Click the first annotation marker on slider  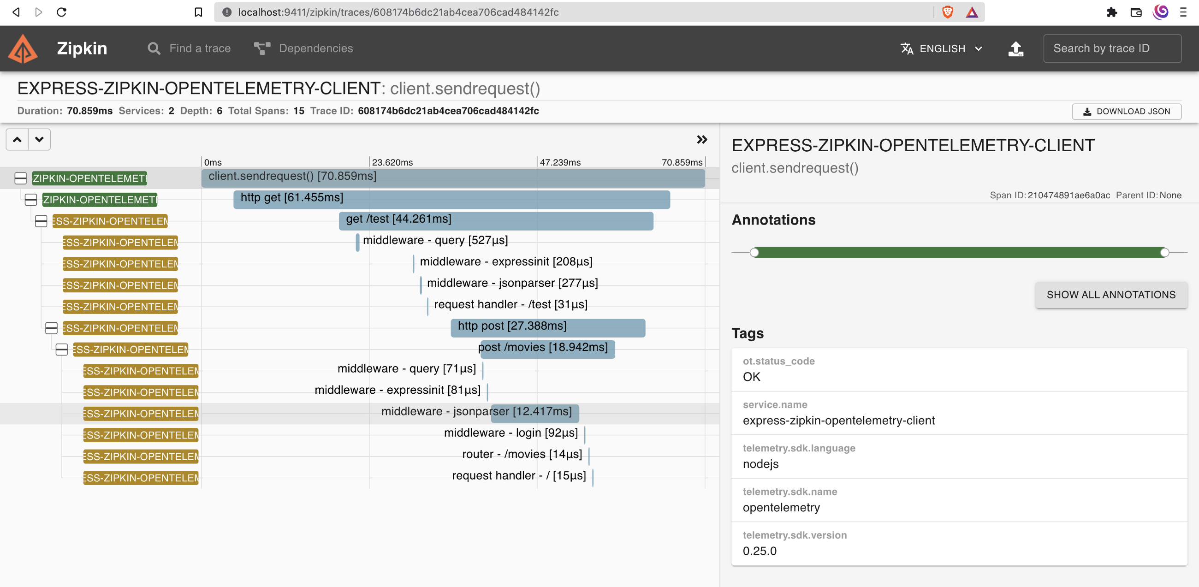click(754, 253)
